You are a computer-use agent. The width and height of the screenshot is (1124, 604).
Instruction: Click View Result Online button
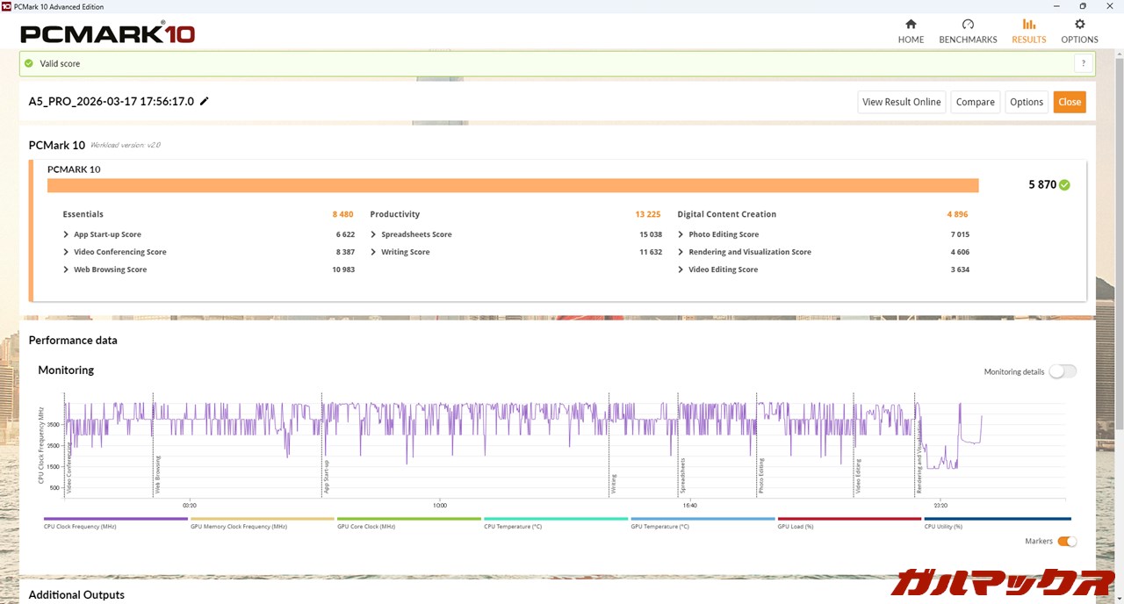901,102
